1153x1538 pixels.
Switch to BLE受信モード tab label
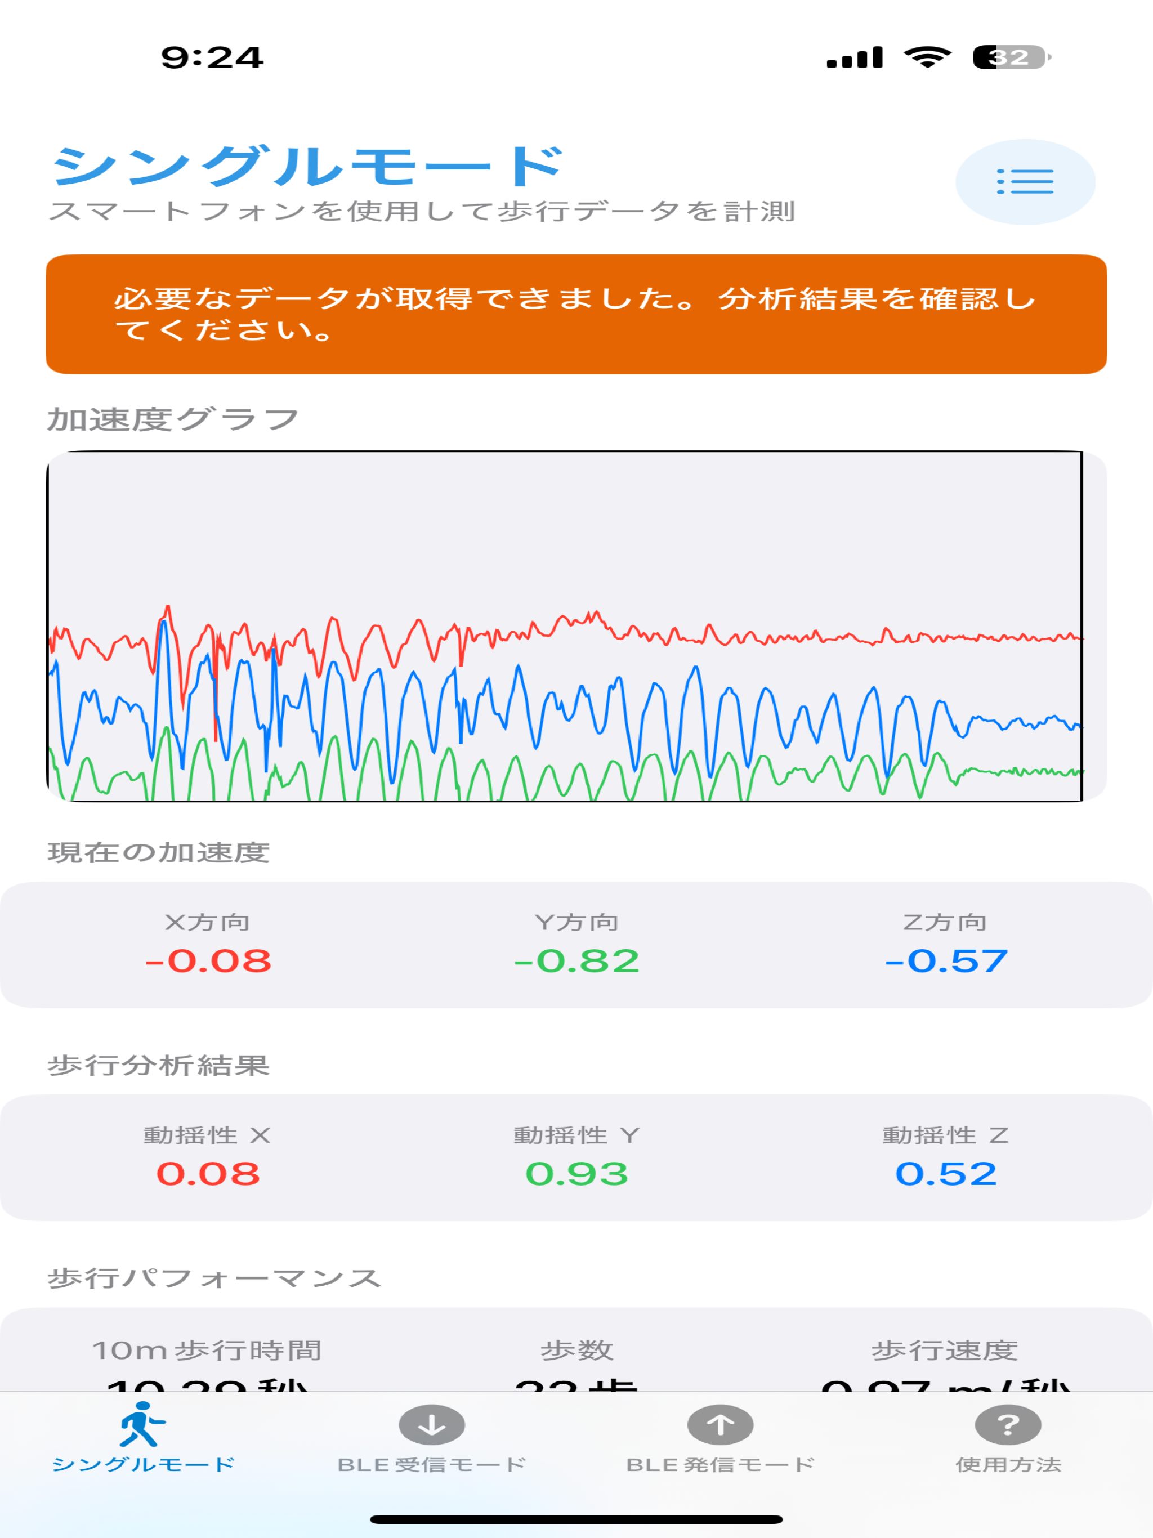(432, 1465)
